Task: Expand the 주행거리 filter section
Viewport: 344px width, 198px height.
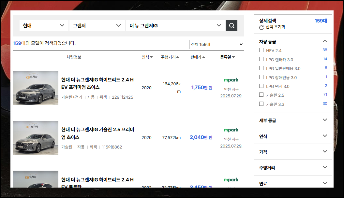Action: [x=325, y=167]
